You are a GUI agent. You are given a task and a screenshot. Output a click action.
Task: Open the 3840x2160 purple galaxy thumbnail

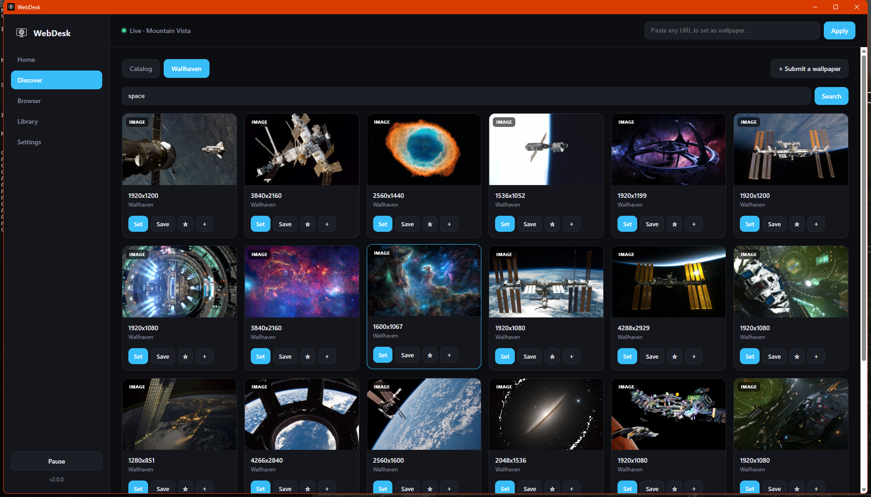(302, 282)
